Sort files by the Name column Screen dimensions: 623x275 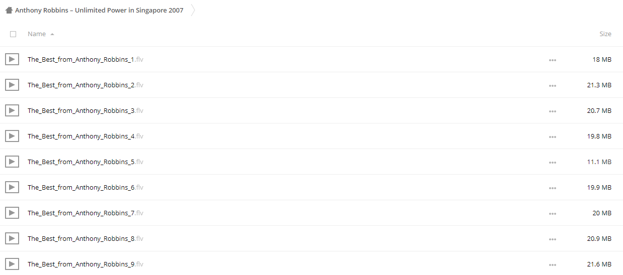tap(37, 34)
